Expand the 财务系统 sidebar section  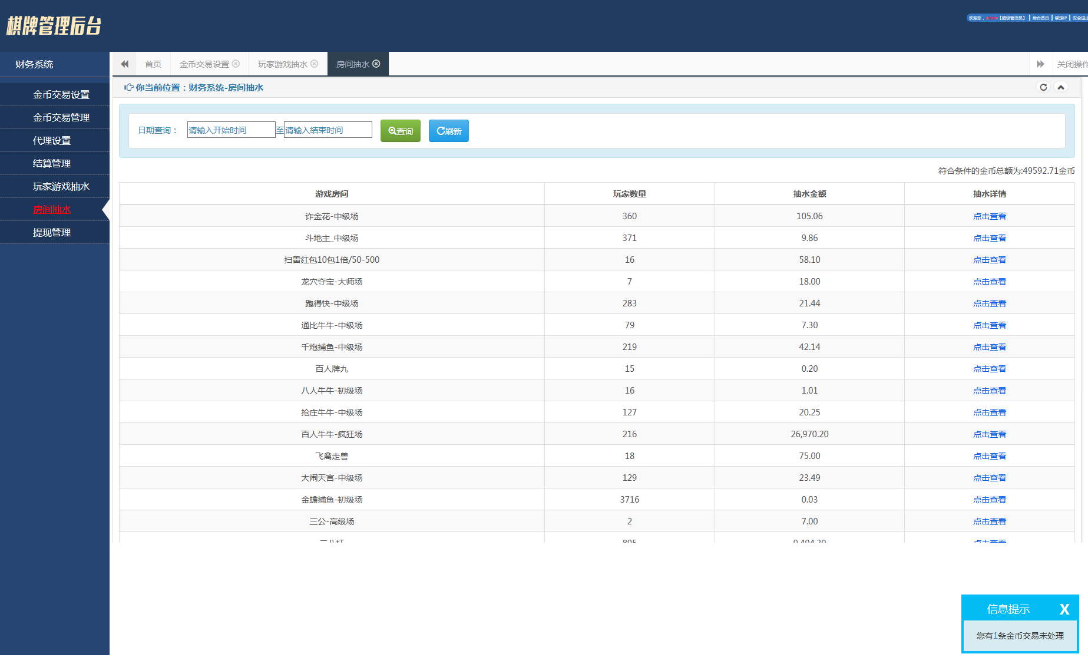[x=34, y=64]
